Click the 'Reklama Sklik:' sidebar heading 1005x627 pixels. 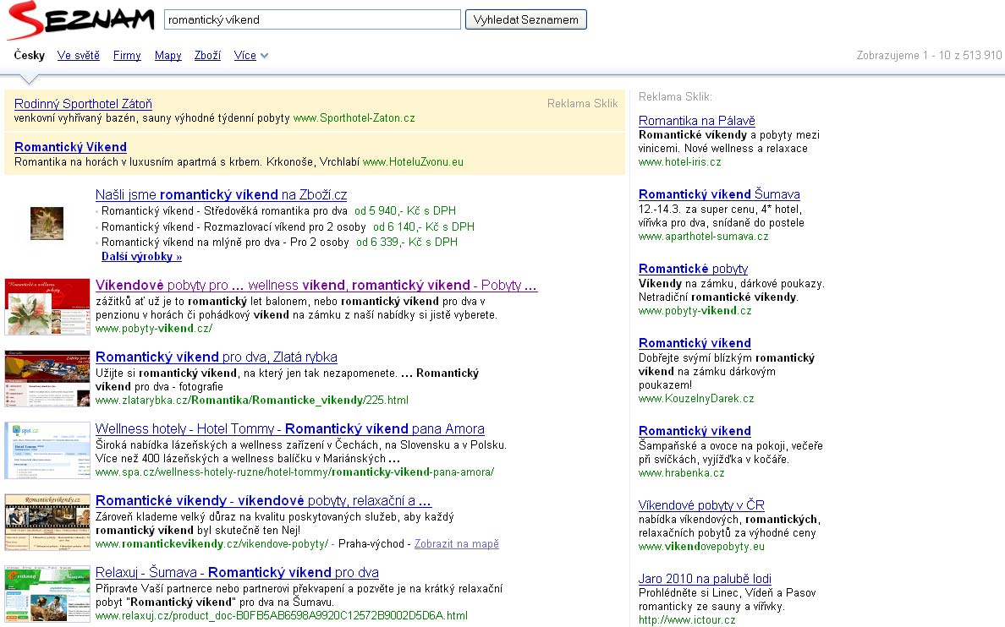click(675, 96)
